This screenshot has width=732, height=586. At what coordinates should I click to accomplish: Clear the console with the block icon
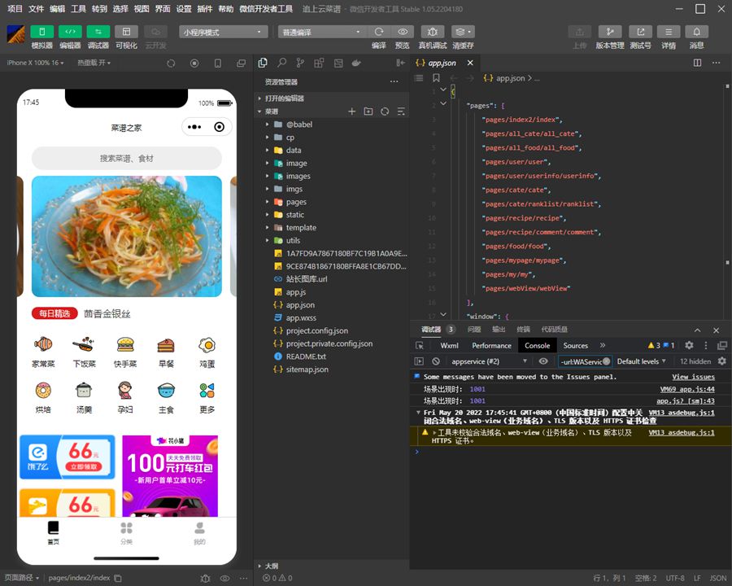tap(436, 361)
